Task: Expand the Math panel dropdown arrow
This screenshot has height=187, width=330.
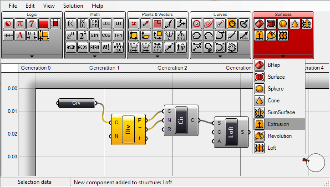Action: tap(95, 56)
